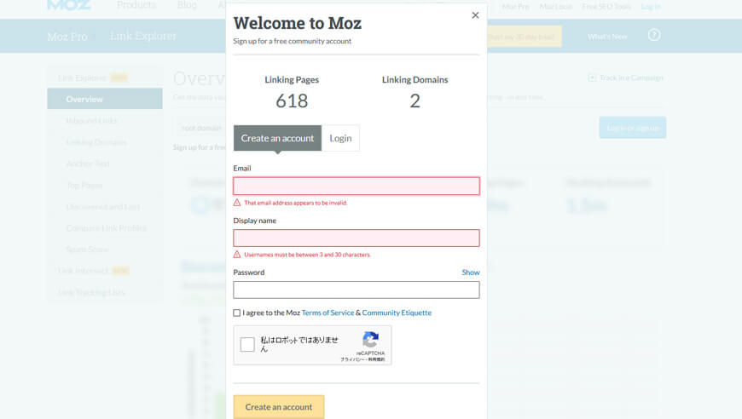Click the reCAPTCHA logo icon
This screenshot has height=419, width=742.
click(370, 339)
